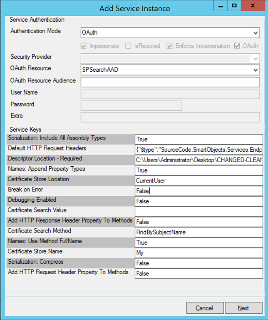Click the User Name field
This screenshot has height=320, width=268.
[170, 94]
